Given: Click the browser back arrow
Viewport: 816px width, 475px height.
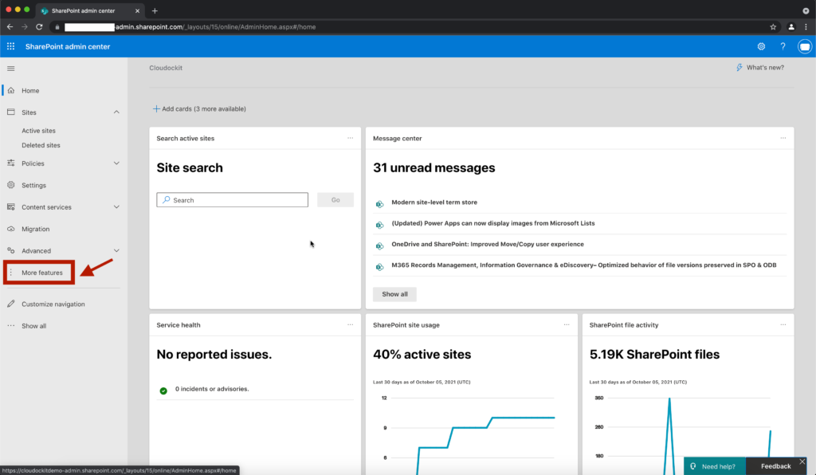Looking at the screenshot, I should [x=10, y=27].
